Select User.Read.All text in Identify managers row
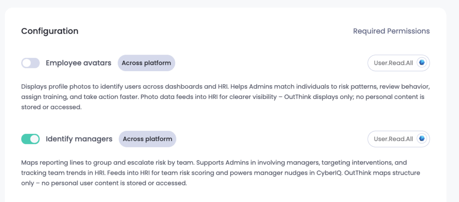The width and height of the screenshot is (459, 202). 393,139
